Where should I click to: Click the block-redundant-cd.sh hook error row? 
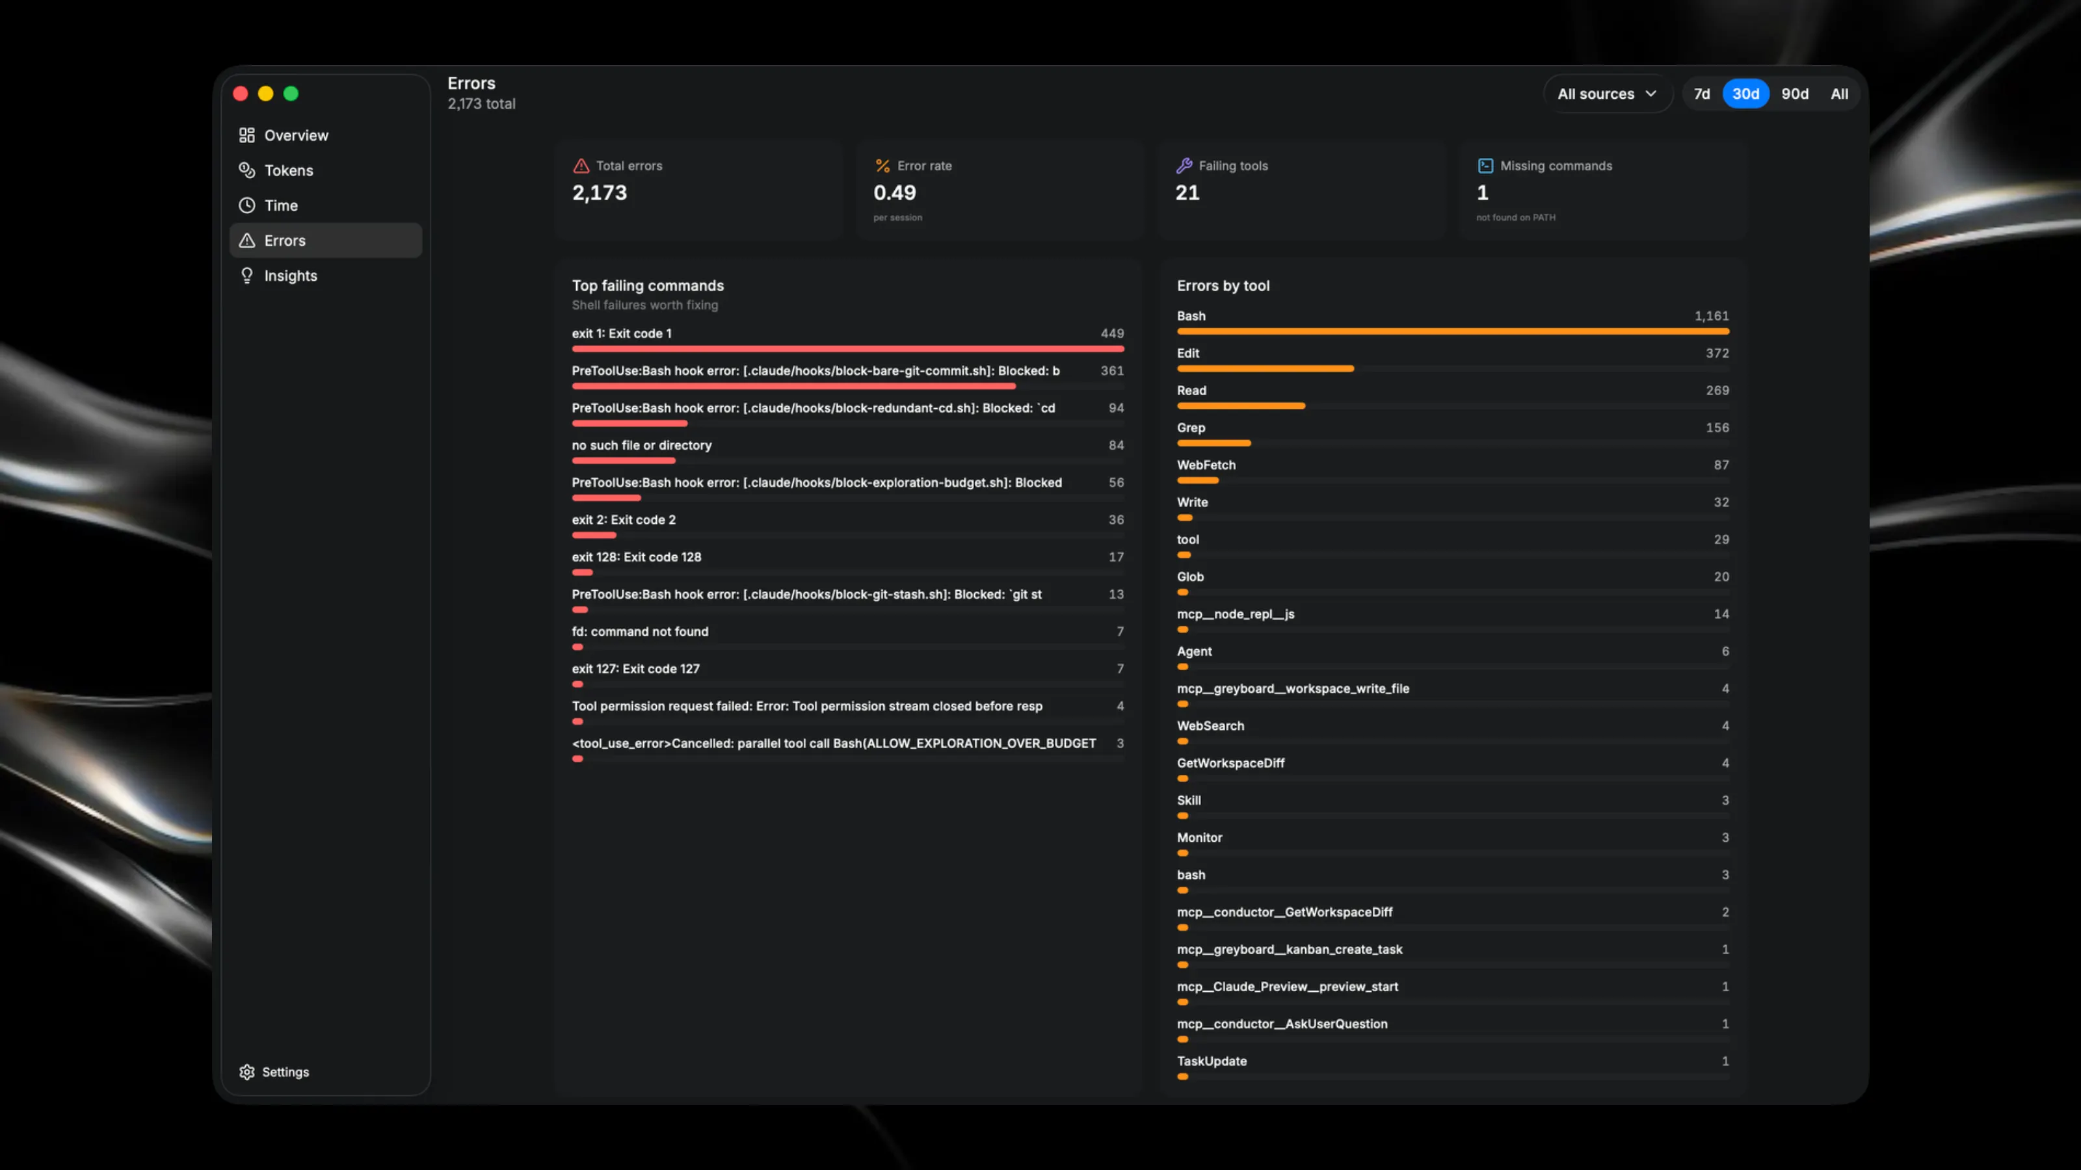(x=847, y=414)
